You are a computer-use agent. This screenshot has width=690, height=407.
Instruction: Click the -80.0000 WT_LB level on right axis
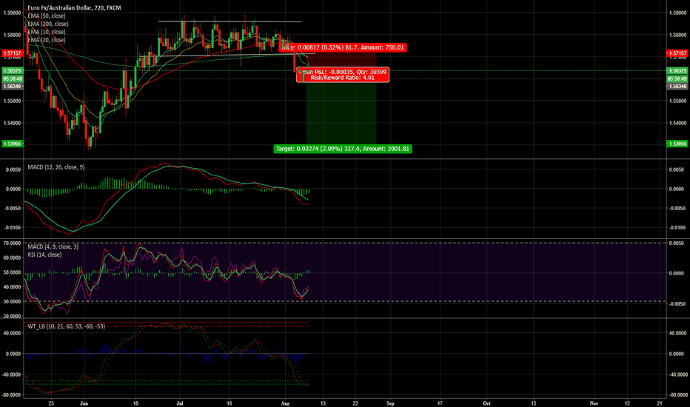(x=677, y=394)
